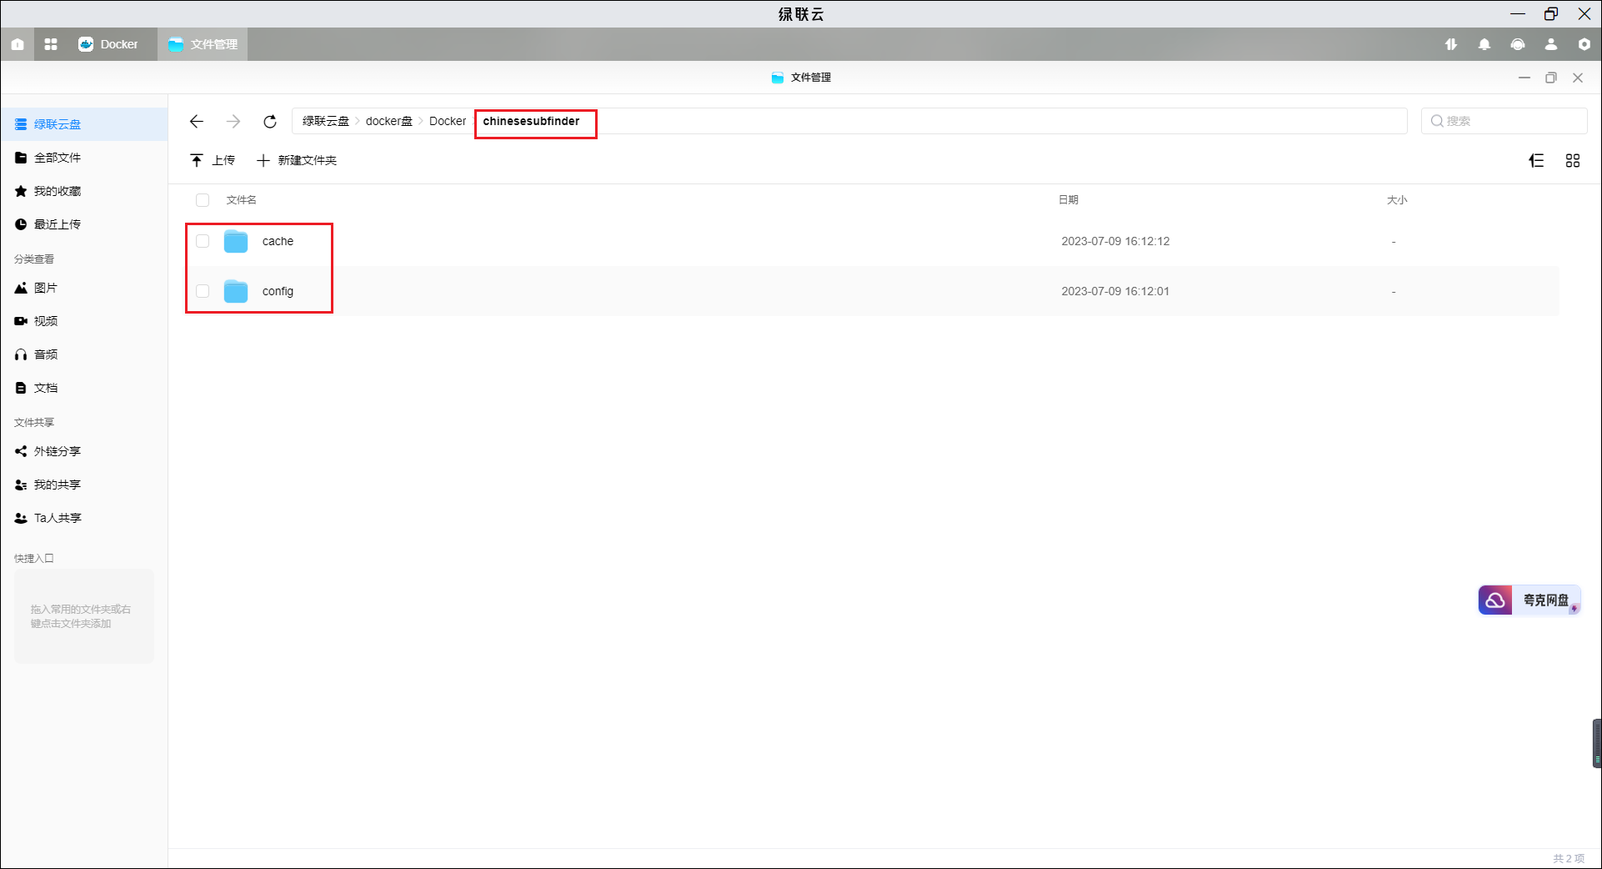1602x869 pixels.
Task: Click the 上传 upload button
Action: point(213,160)
